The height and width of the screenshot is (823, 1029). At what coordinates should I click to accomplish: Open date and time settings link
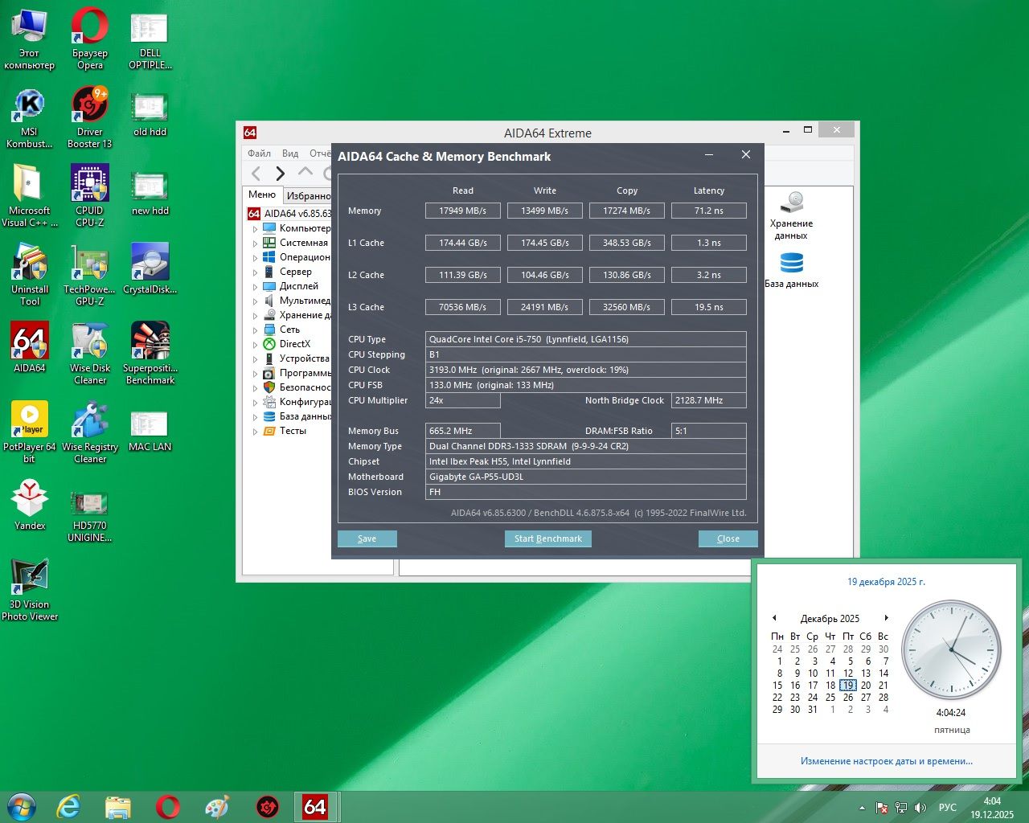click(x=886, y=761)
